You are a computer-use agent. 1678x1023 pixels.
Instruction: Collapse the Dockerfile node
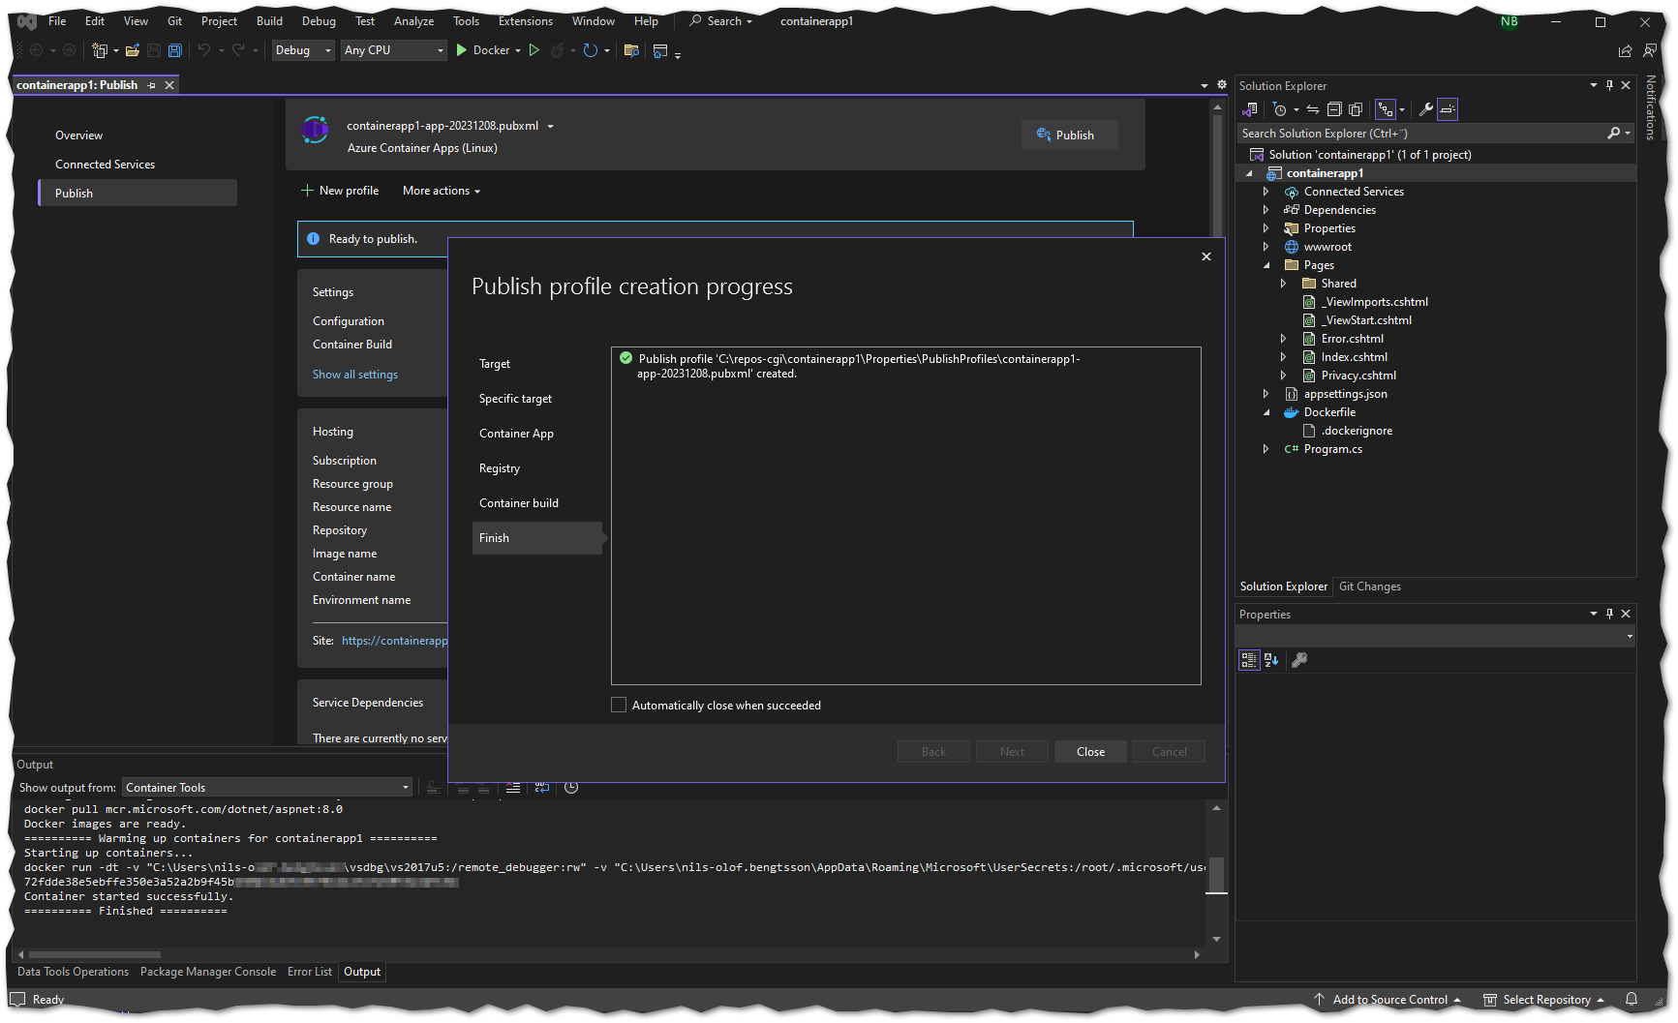pos(1266,412)
